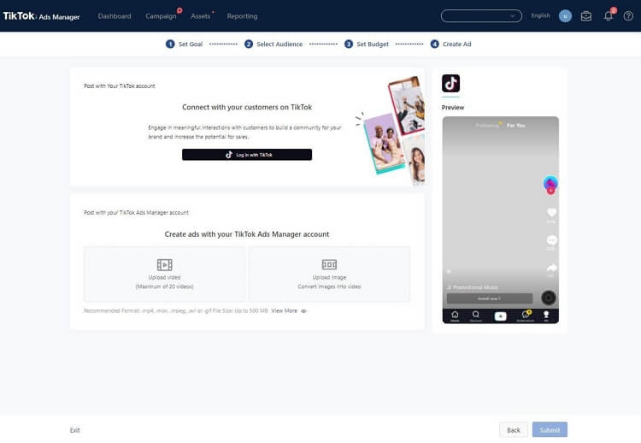Click the eye icon beside View More
The width and height of the screenshot is (641, 443).
(x=303, y=311)
